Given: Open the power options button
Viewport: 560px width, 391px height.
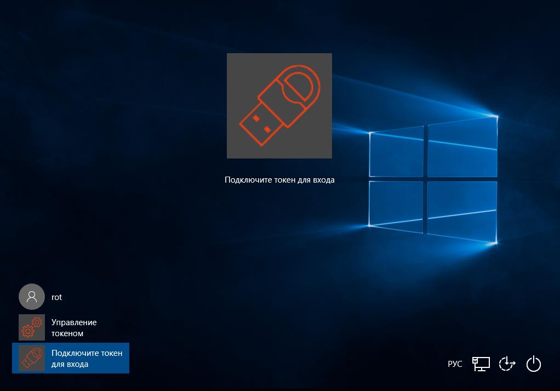Looking at the screenshot, I should (x=534, y=364).
